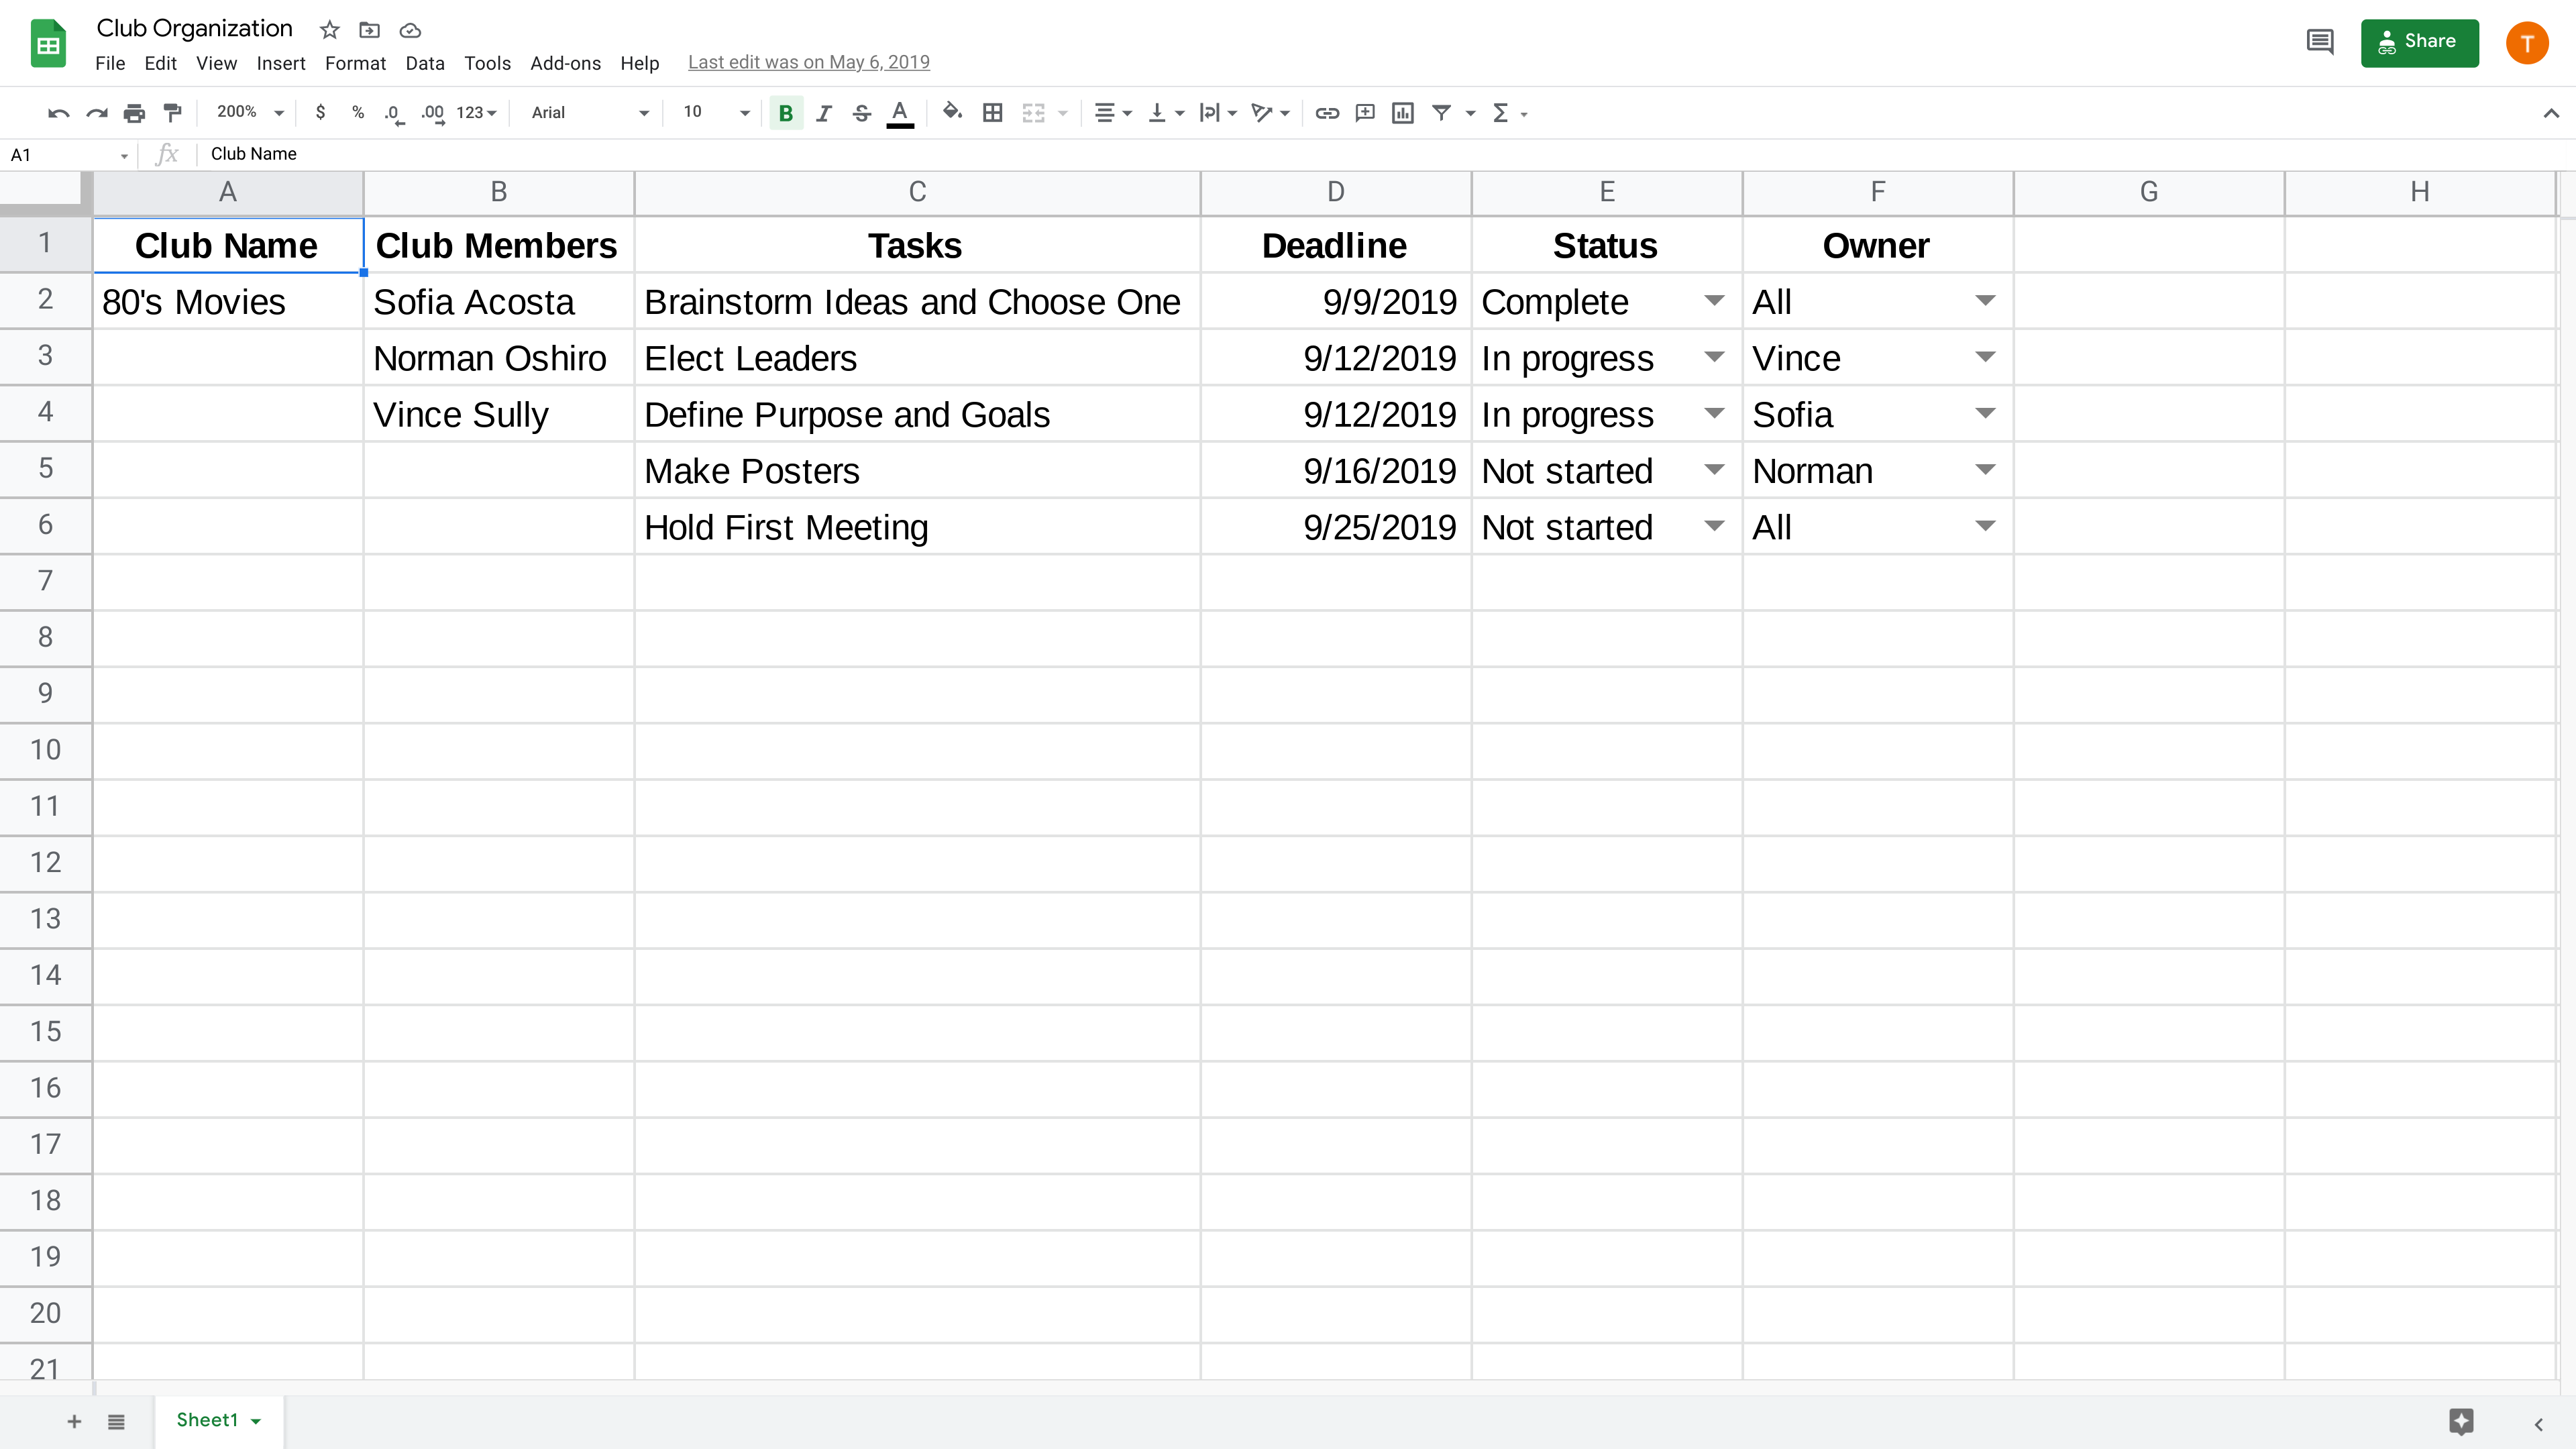Select the Paint format roller icon
This screenshot has height=1449, width=2576.
(172, 113)
